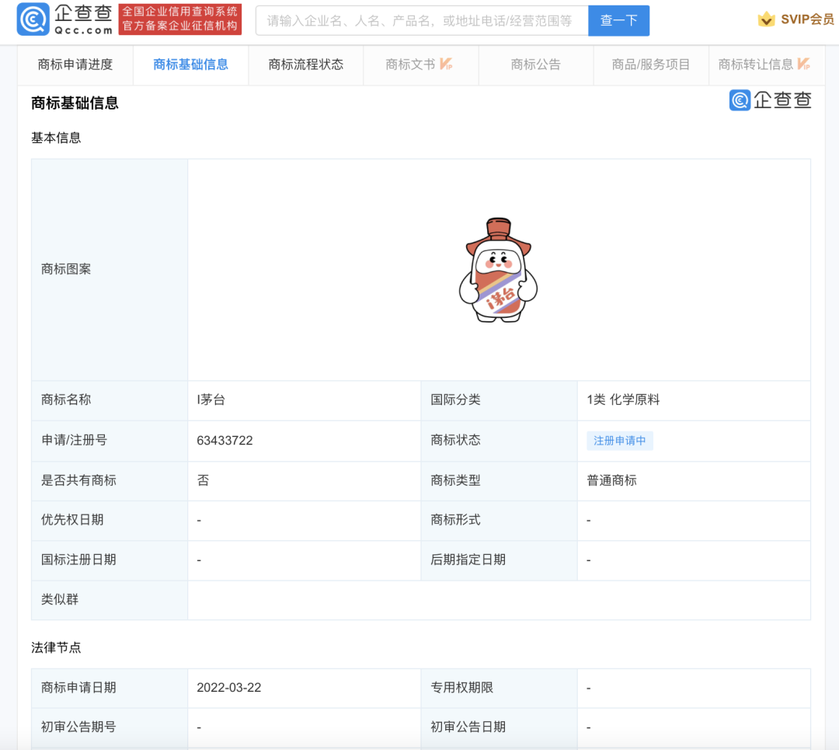Click the Qcc.com logo icon
The height and width of the screenshot is (750, 839).
[33, 20]
